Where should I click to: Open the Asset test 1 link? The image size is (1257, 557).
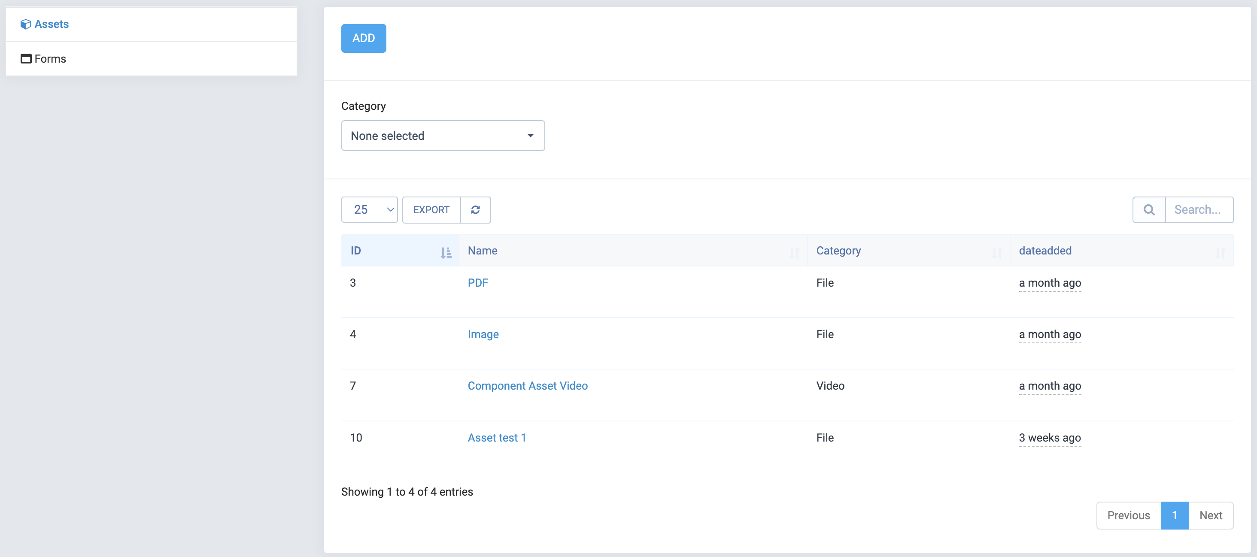(x=496, y=438)
